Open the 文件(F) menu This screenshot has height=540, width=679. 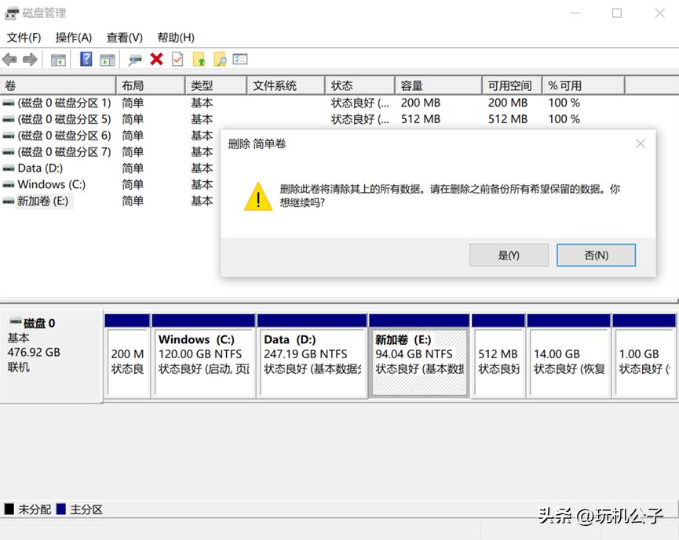point(24,37)
